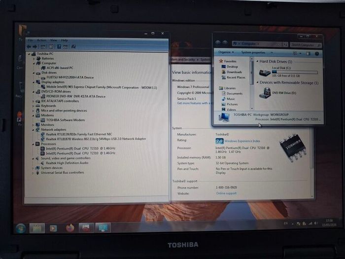Select the Batteries category icon
This screenshot has width=345, height=259.
38,58
